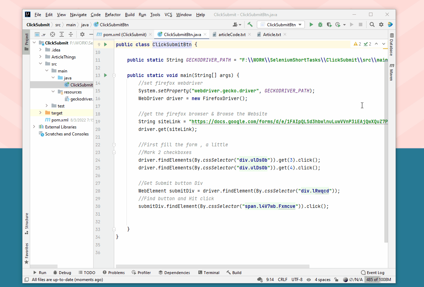This screenshot has width=424, height=287.
Task: Click the Google Forms URL link in code
Action: [x=289, y=121]
